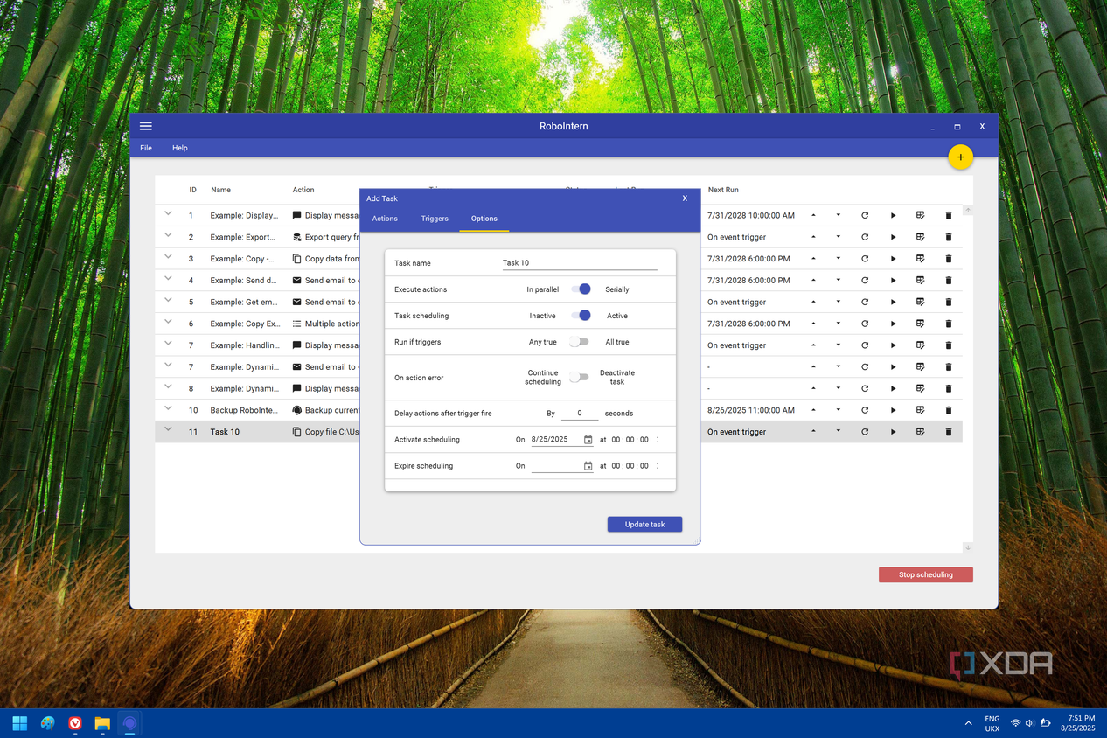Run task 1 with its play icon
The height and width of the screenshot is (738, 1107).
coord(893,215)
